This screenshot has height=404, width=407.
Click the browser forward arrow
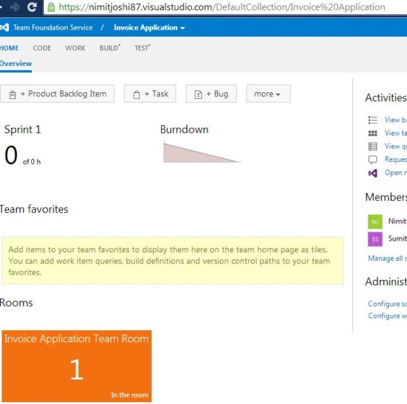pos(14,7)
